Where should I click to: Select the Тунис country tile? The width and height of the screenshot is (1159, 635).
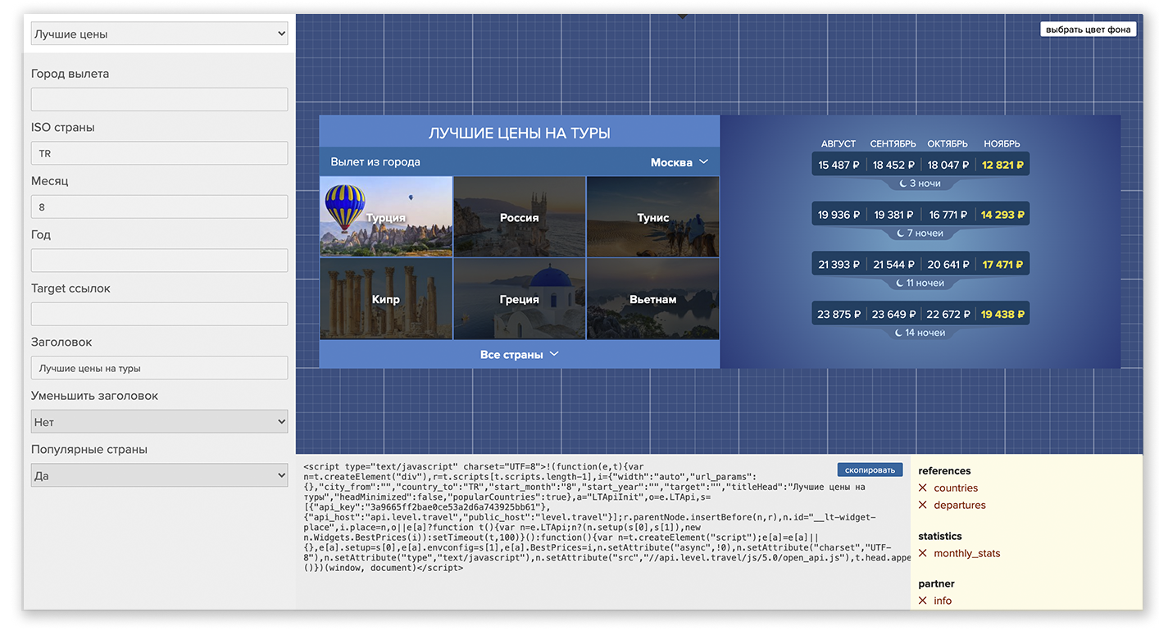tap(653, 217)
